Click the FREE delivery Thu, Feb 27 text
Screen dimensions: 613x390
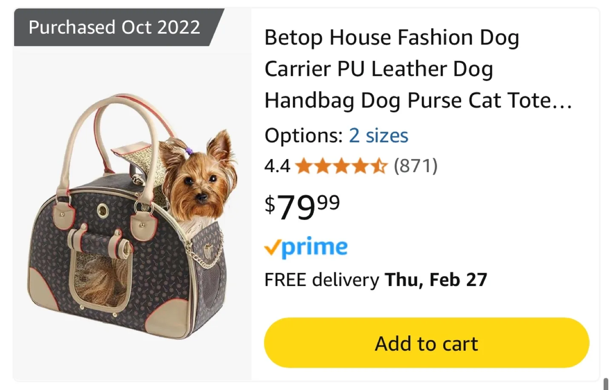click(x=376, y=280)
